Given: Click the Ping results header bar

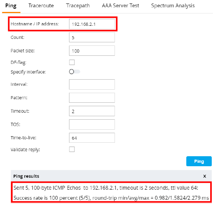Looking at the screenshot, I should point(111,176).
